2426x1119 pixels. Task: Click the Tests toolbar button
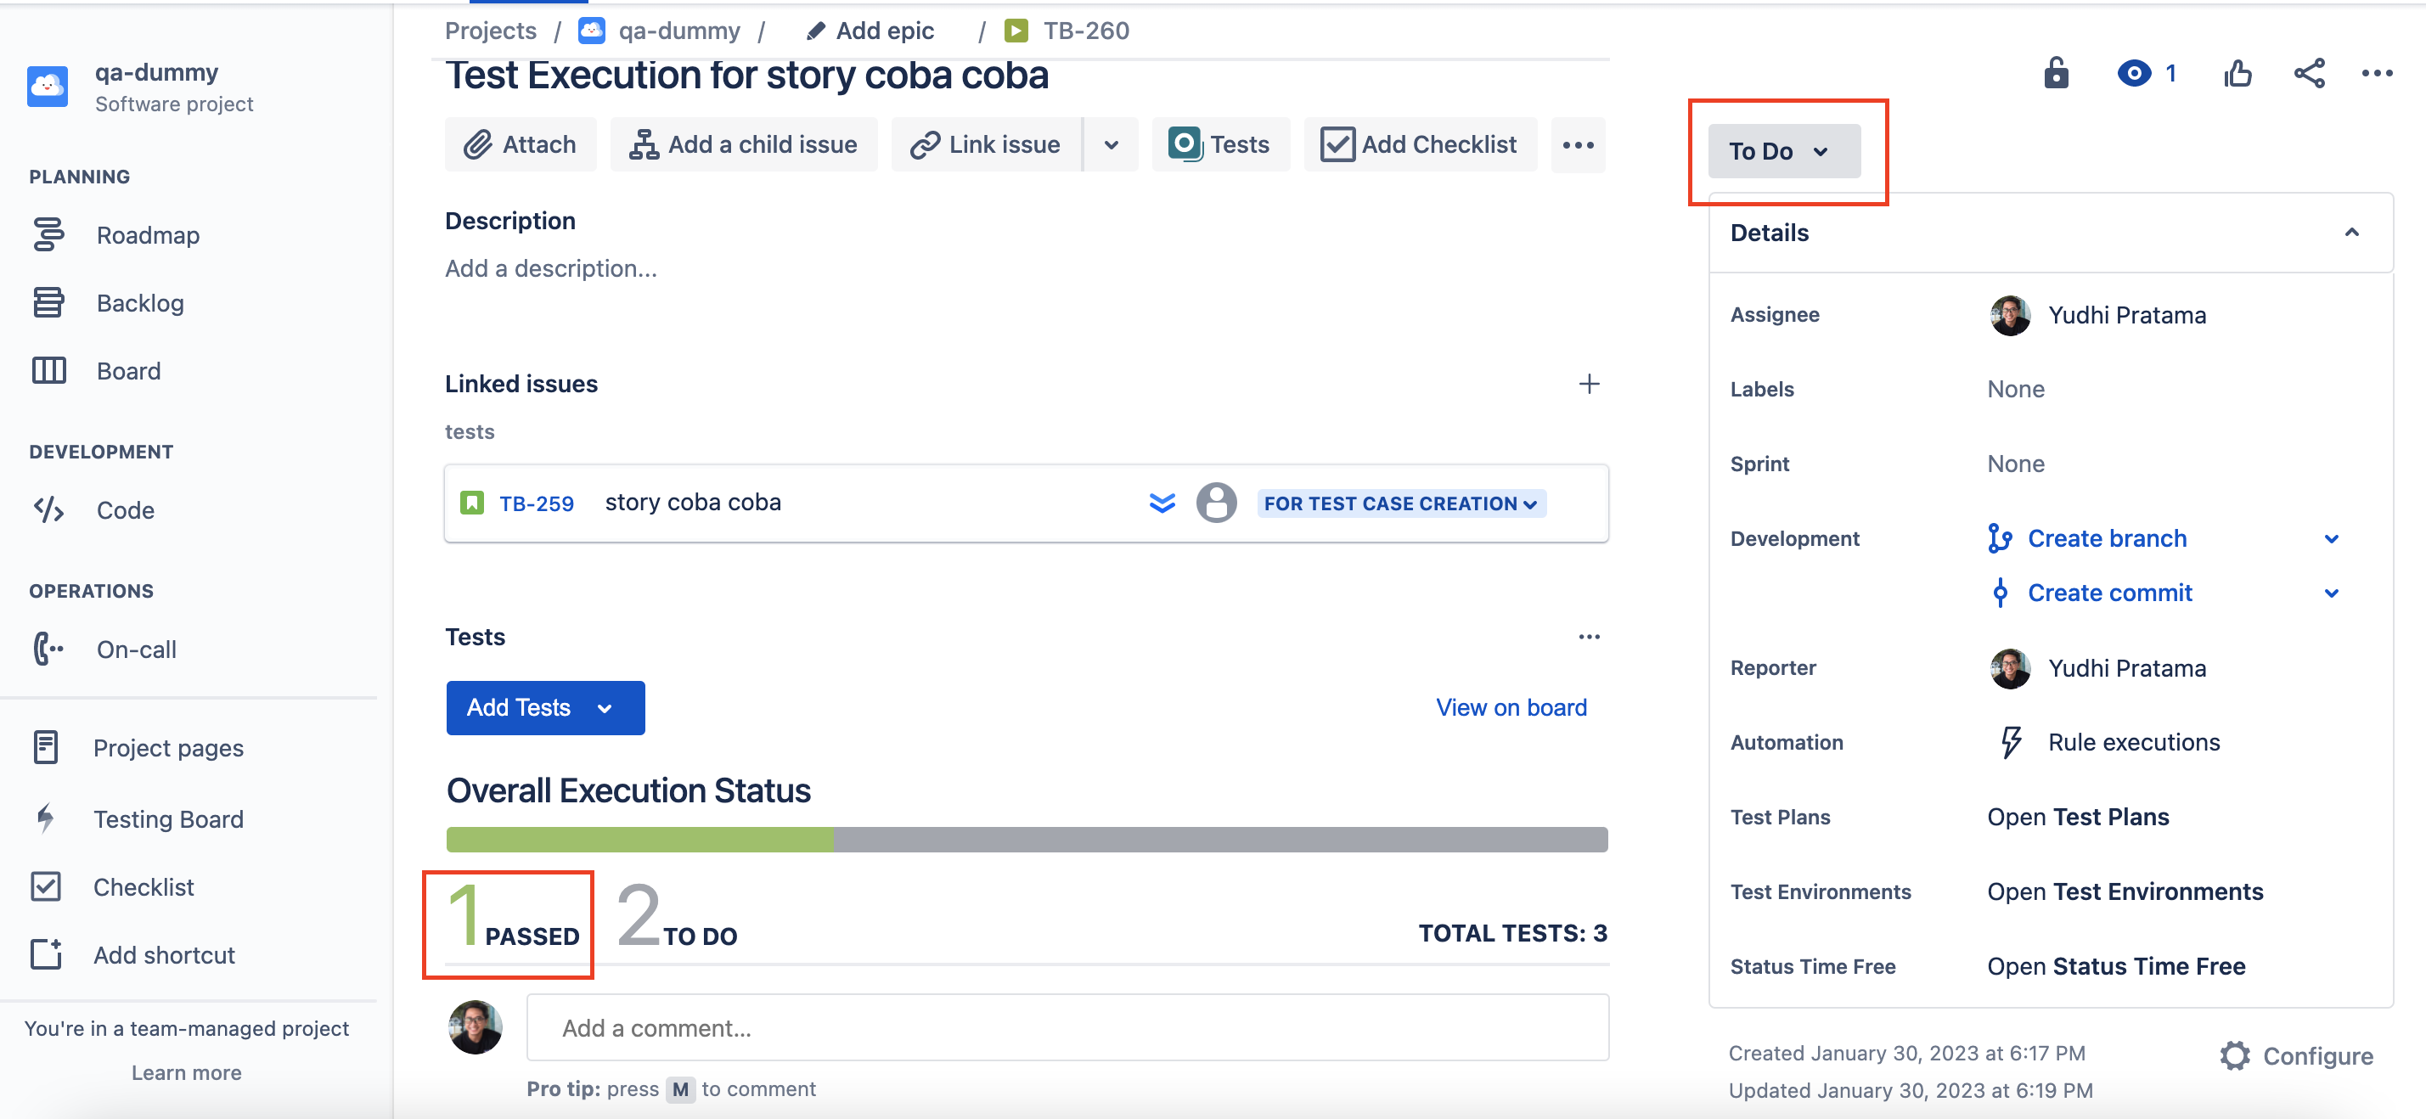coord(1219,144)
